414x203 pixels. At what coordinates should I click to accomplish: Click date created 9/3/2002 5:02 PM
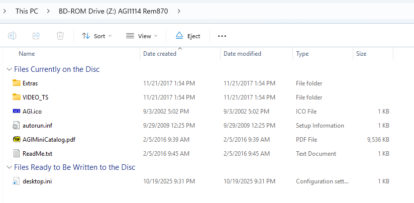click(x=166, y=112)
